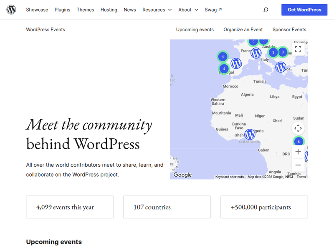The image size is (334, 250).
Task: Open Sponsor Events link
Action: [x=289, y=30]
